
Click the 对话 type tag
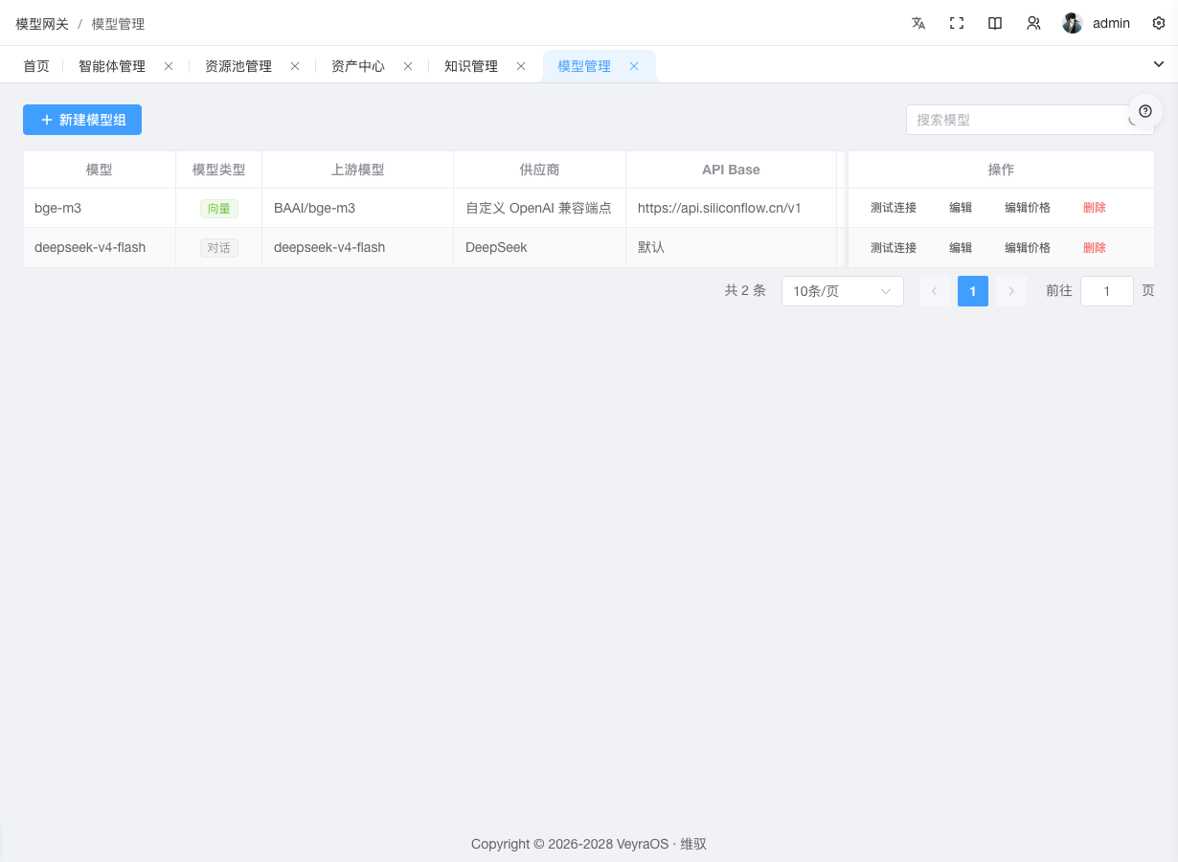(219, 248)
